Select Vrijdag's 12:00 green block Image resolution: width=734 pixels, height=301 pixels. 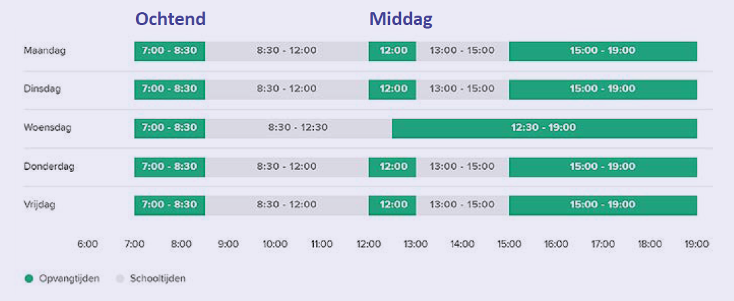(392, 205)
